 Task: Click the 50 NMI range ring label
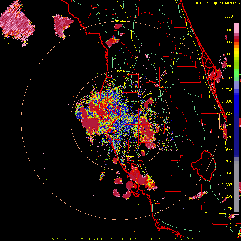pyautogui.click(x=120, y=71)
